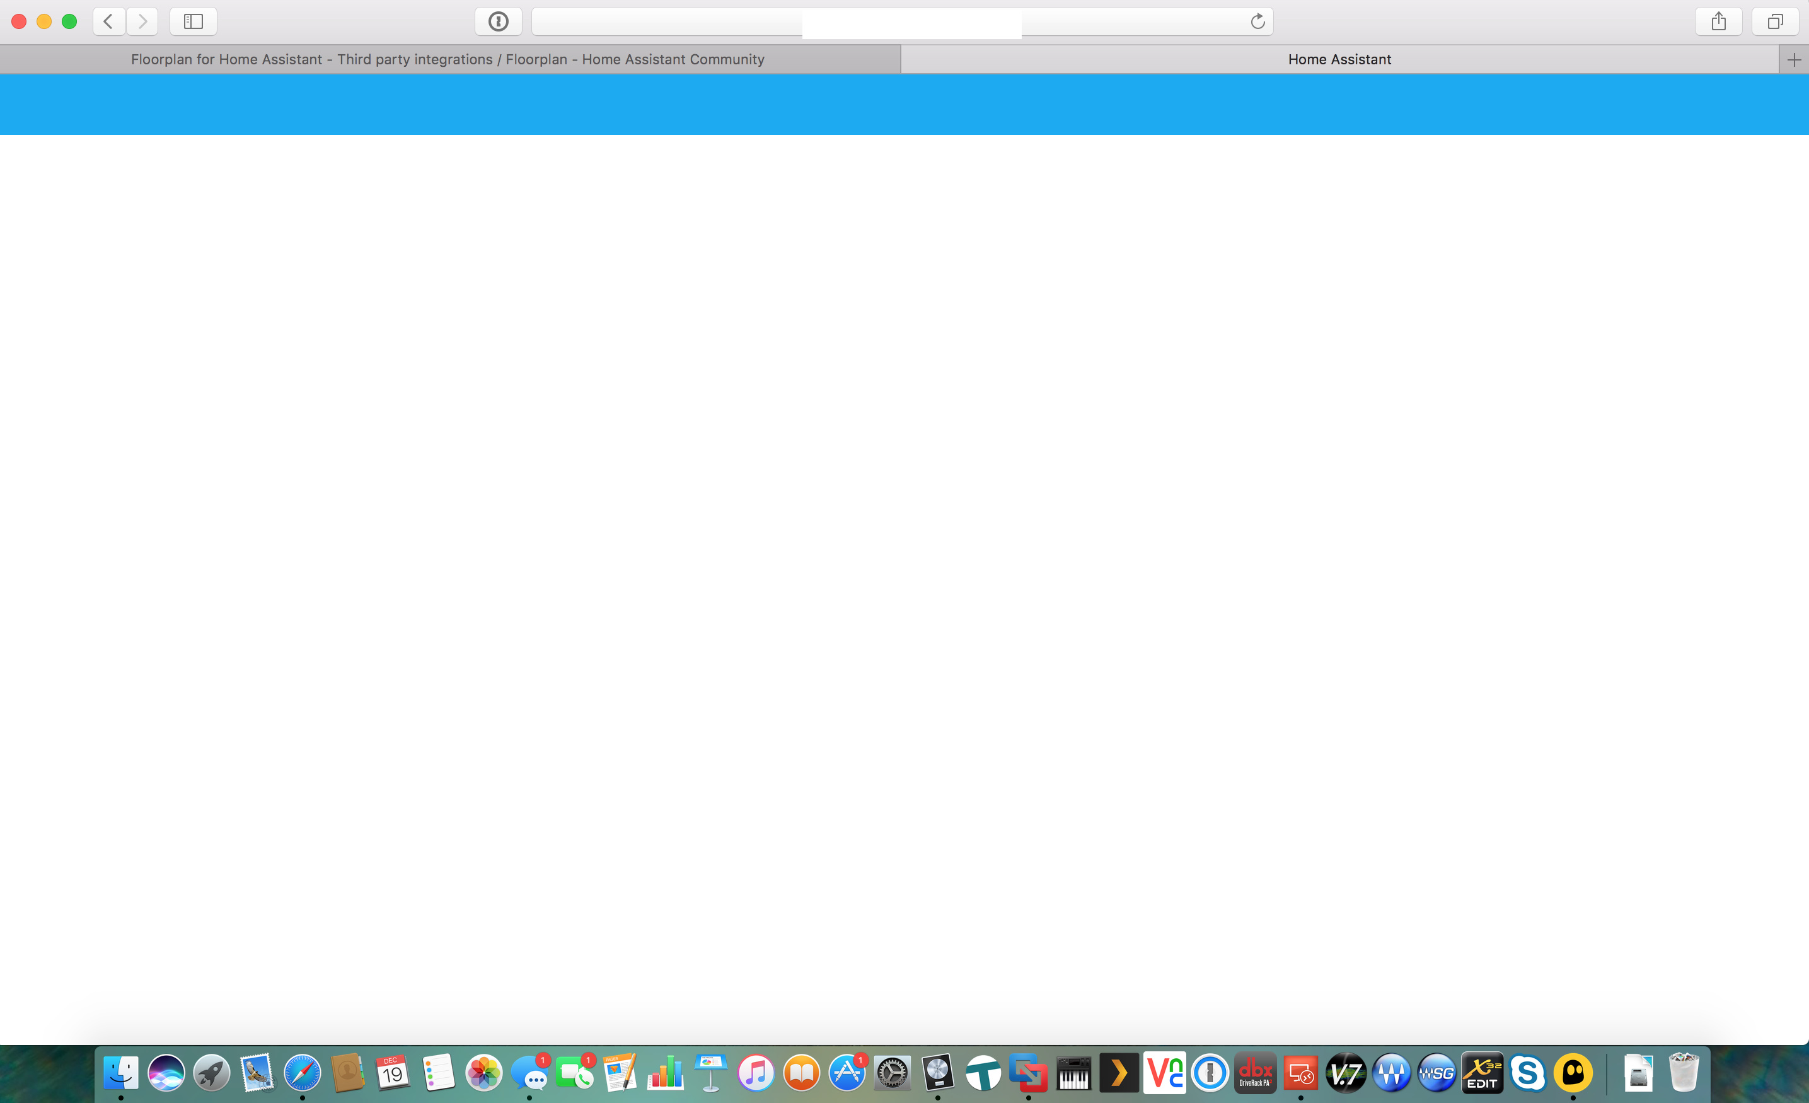1809x1103 pixels.
Task: Open VNC Viewer in the dock
Action: [1164, 1073]
